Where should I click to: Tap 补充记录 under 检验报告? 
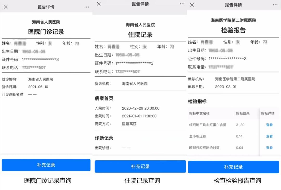point(233,167)
